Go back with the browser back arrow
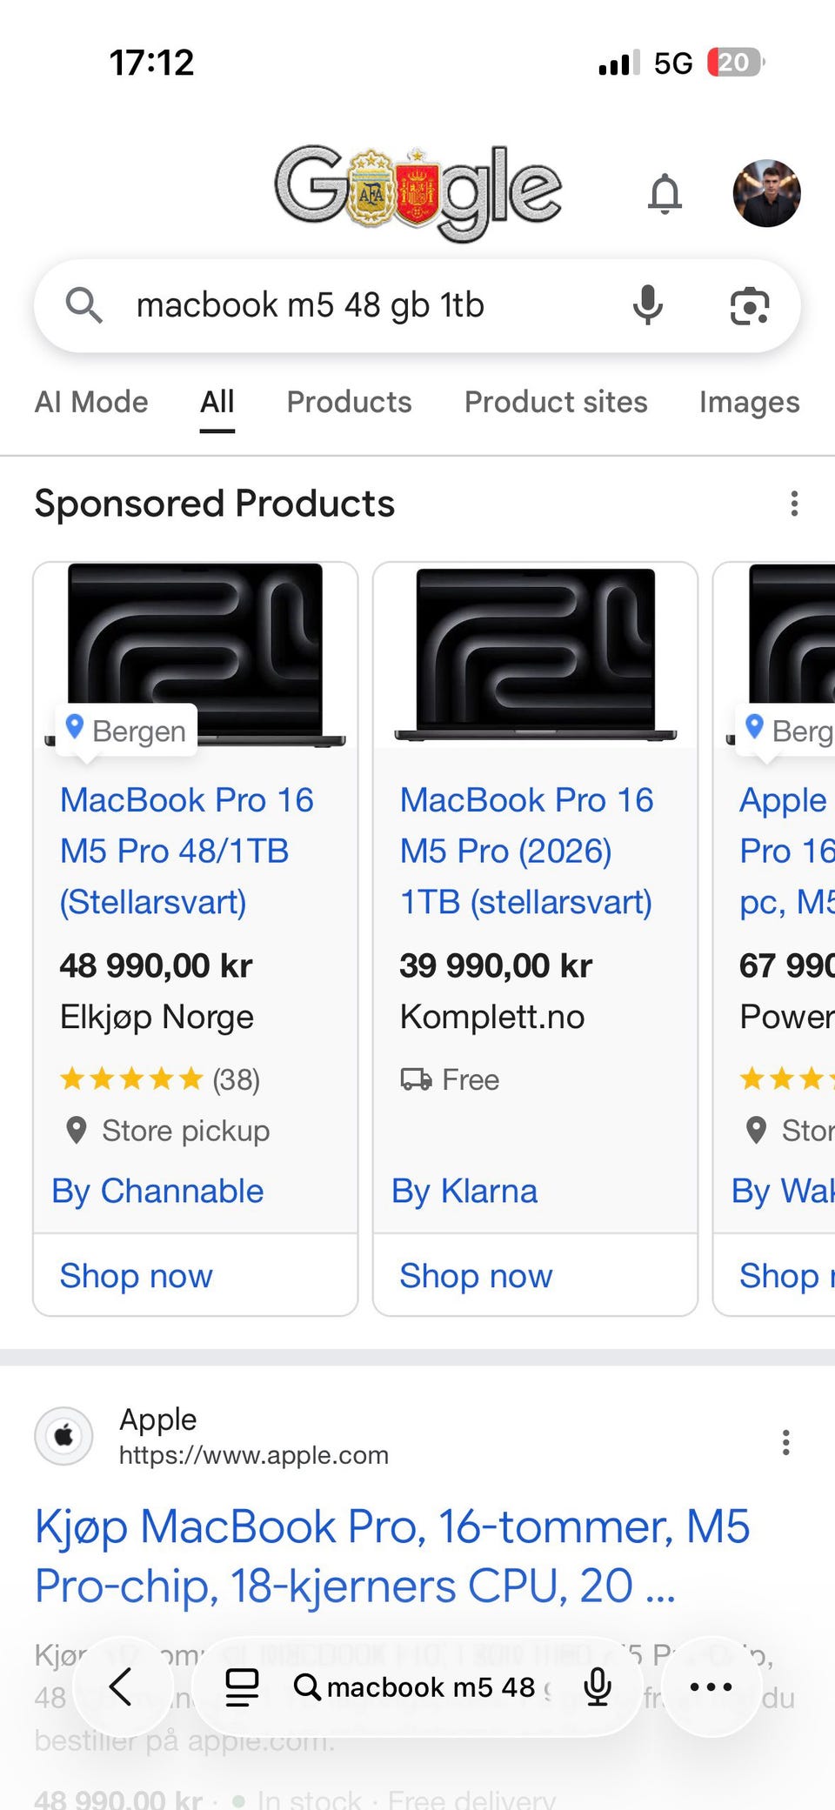This screenshot has height=1810, width=835. (121, 1686)
